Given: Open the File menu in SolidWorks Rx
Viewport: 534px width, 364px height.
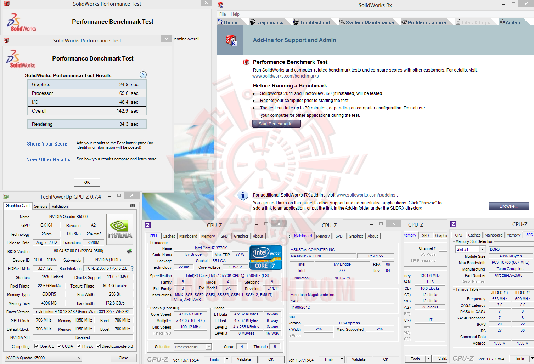Looking at the screenshot, I should 223,14.
